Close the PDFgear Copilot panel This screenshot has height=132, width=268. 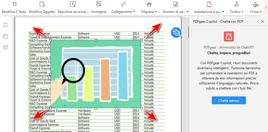(262, 22)
